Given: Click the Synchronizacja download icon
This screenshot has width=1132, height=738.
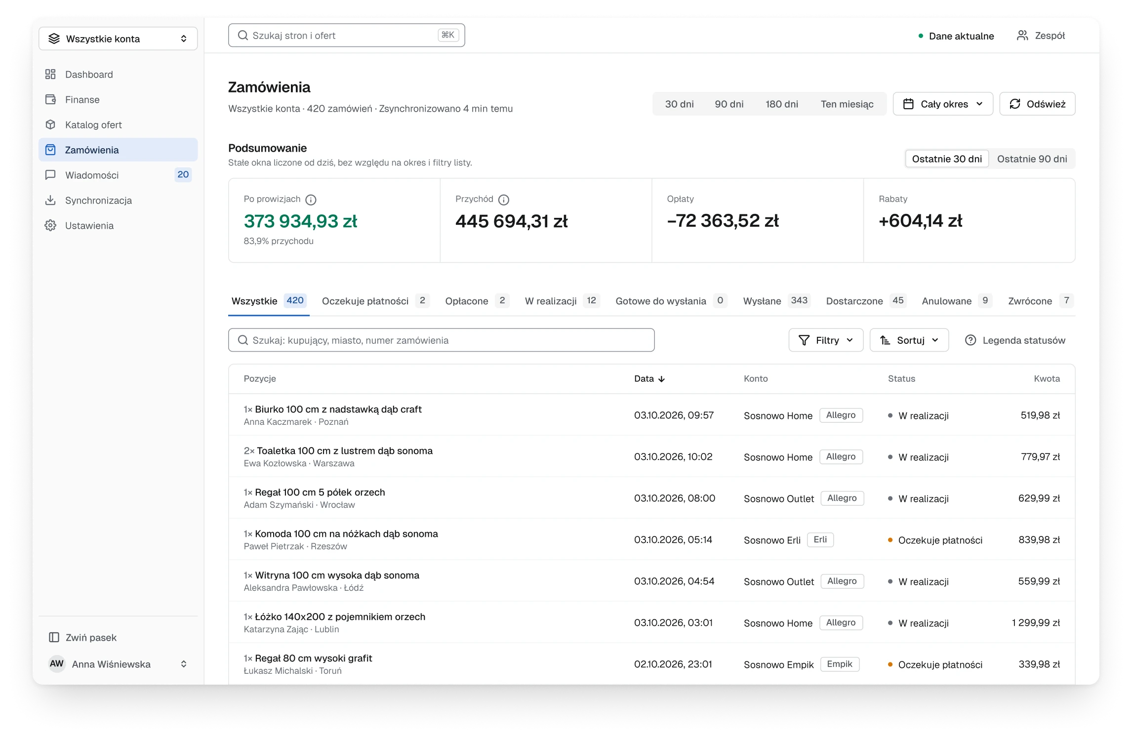Looking at the screenshot, I should [x=50, y=200].
